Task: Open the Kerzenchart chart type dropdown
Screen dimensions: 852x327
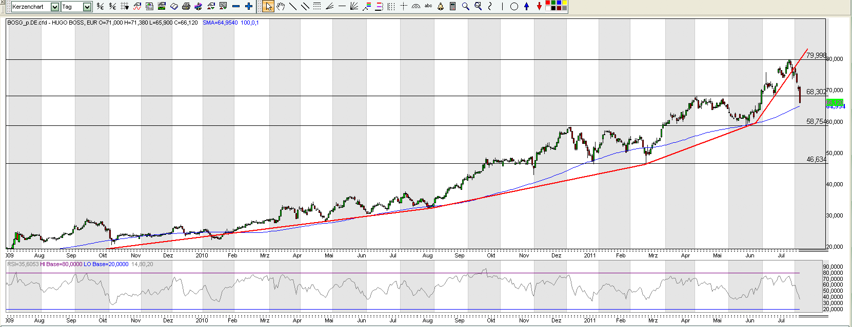Action: 35,7
